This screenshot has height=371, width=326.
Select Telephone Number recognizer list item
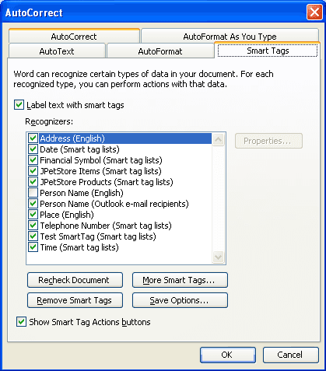[x=106, y=226]
